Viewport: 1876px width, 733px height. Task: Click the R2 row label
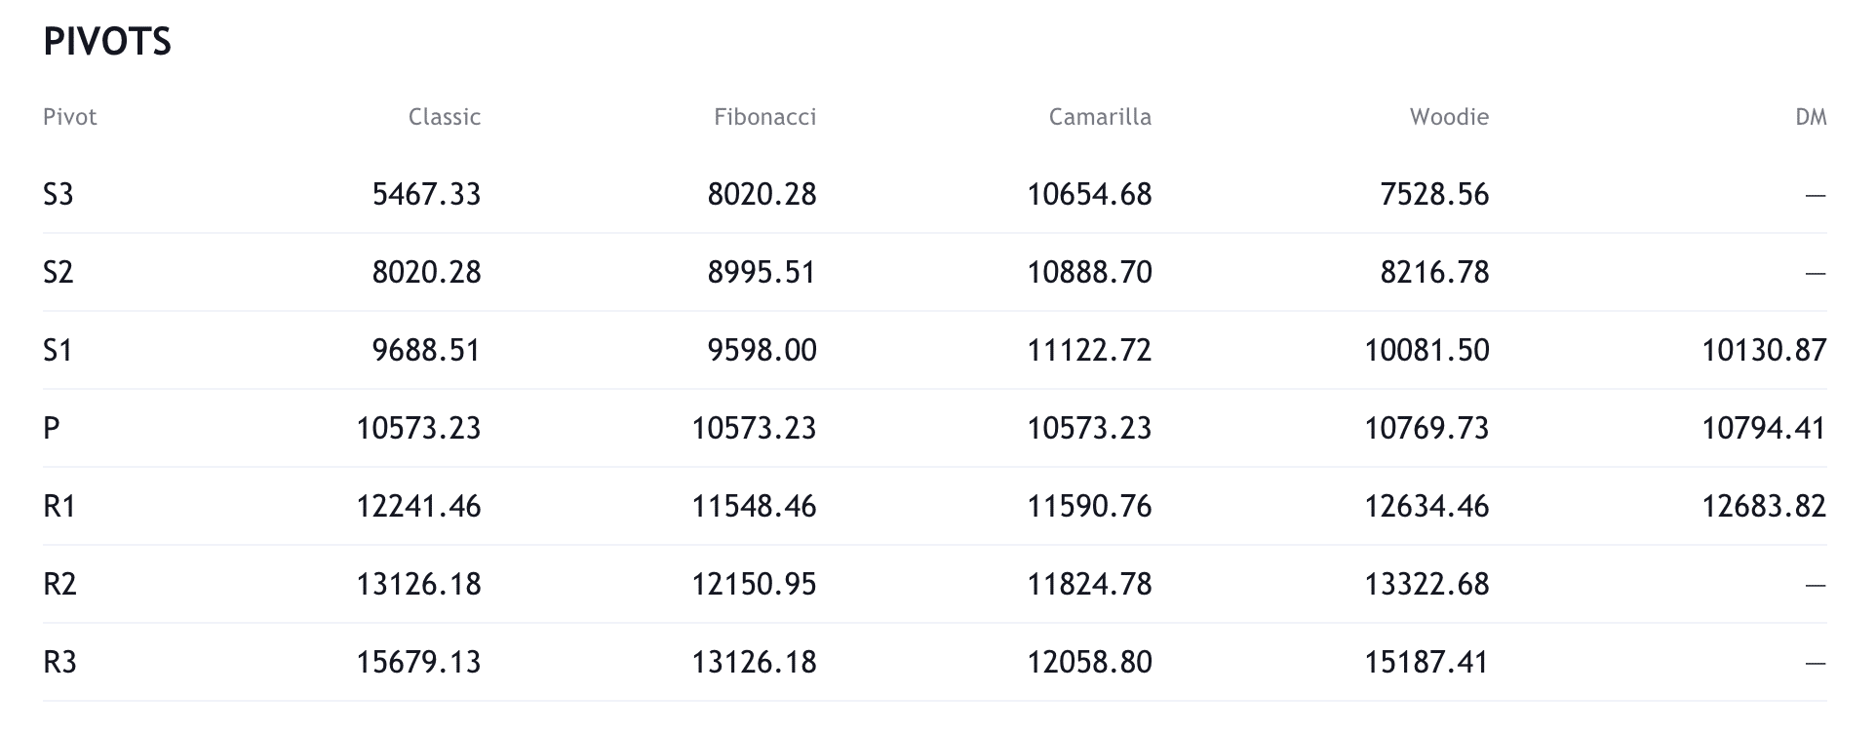pyautogui.click(x=59, y=584)
